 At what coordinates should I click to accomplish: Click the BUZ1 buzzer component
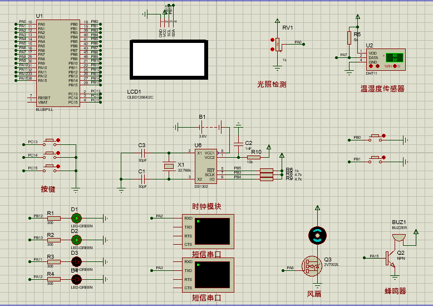[x=399, y=237]
